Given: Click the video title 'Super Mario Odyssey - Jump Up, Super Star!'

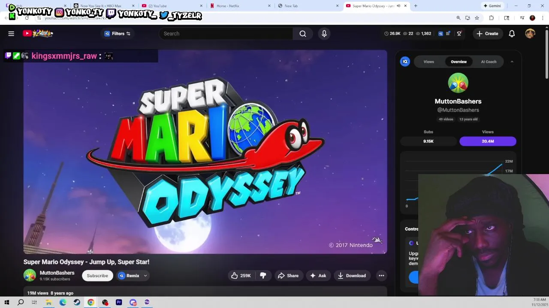Looking at the screenshot, I should 86,262.
